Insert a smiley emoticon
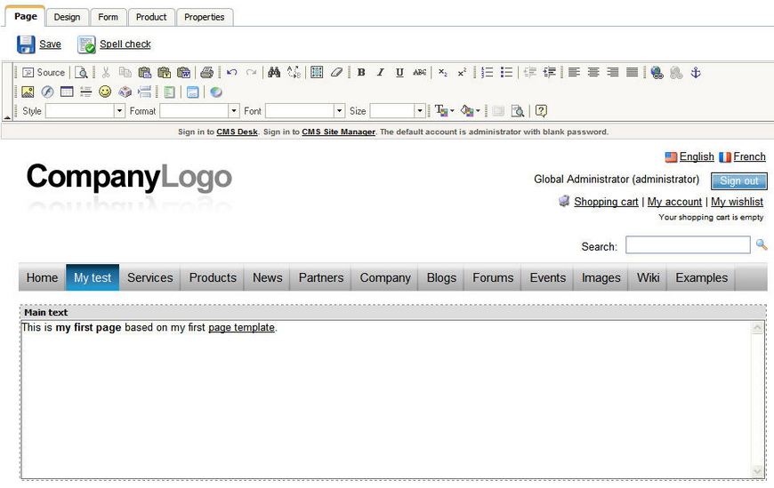This screenshot has width=774, height=488. pyautogui.click(x=105, y=92)
